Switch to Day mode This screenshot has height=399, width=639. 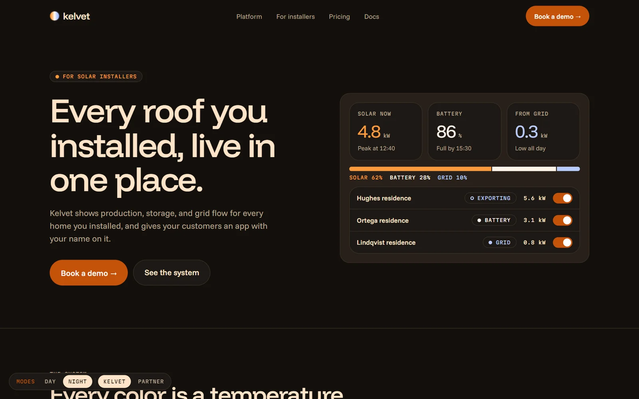[x=50, y=381]
